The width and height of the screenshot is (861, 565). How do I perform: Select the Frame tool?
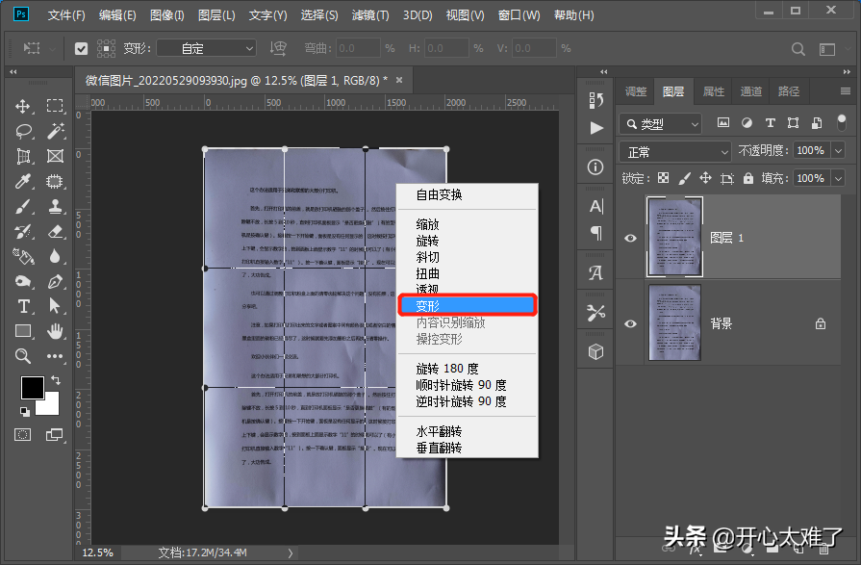tap(55, 157)
